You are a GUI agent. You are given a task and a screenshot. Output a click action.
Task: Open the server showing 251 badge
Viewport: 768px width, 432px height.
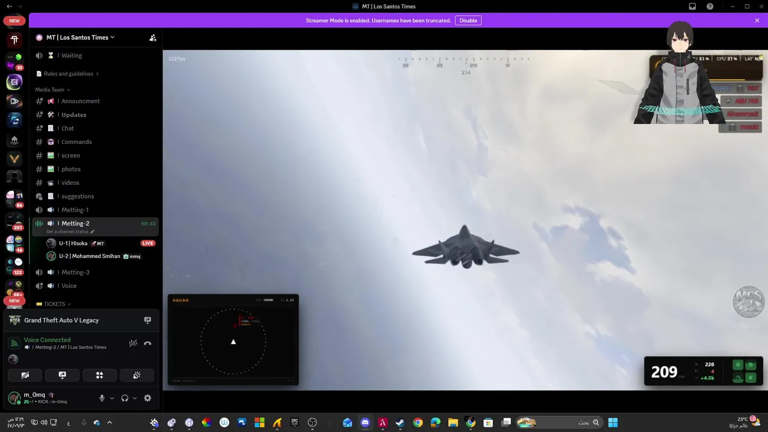tap(14, 221)
